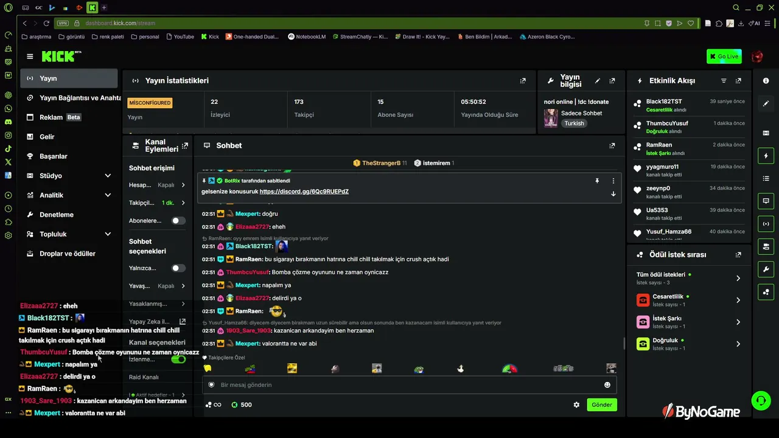
Task: Open Droplar ve ödüller menu item
Action: 69,254
